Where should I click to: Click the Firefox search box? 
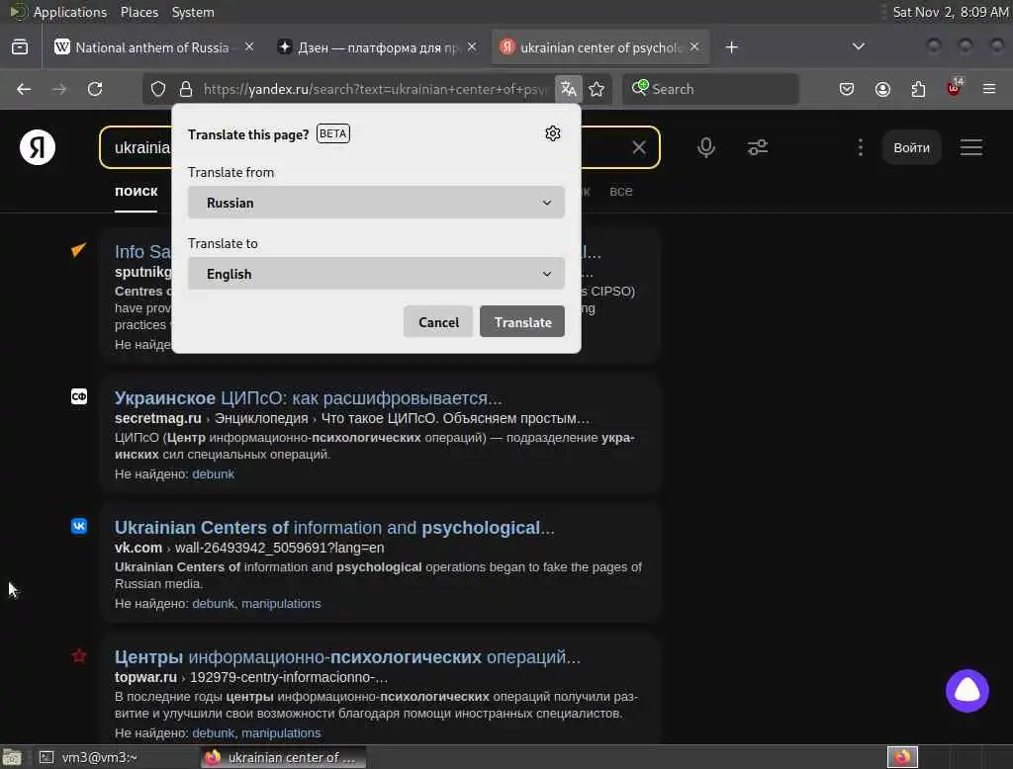click(x=710, y=89)
